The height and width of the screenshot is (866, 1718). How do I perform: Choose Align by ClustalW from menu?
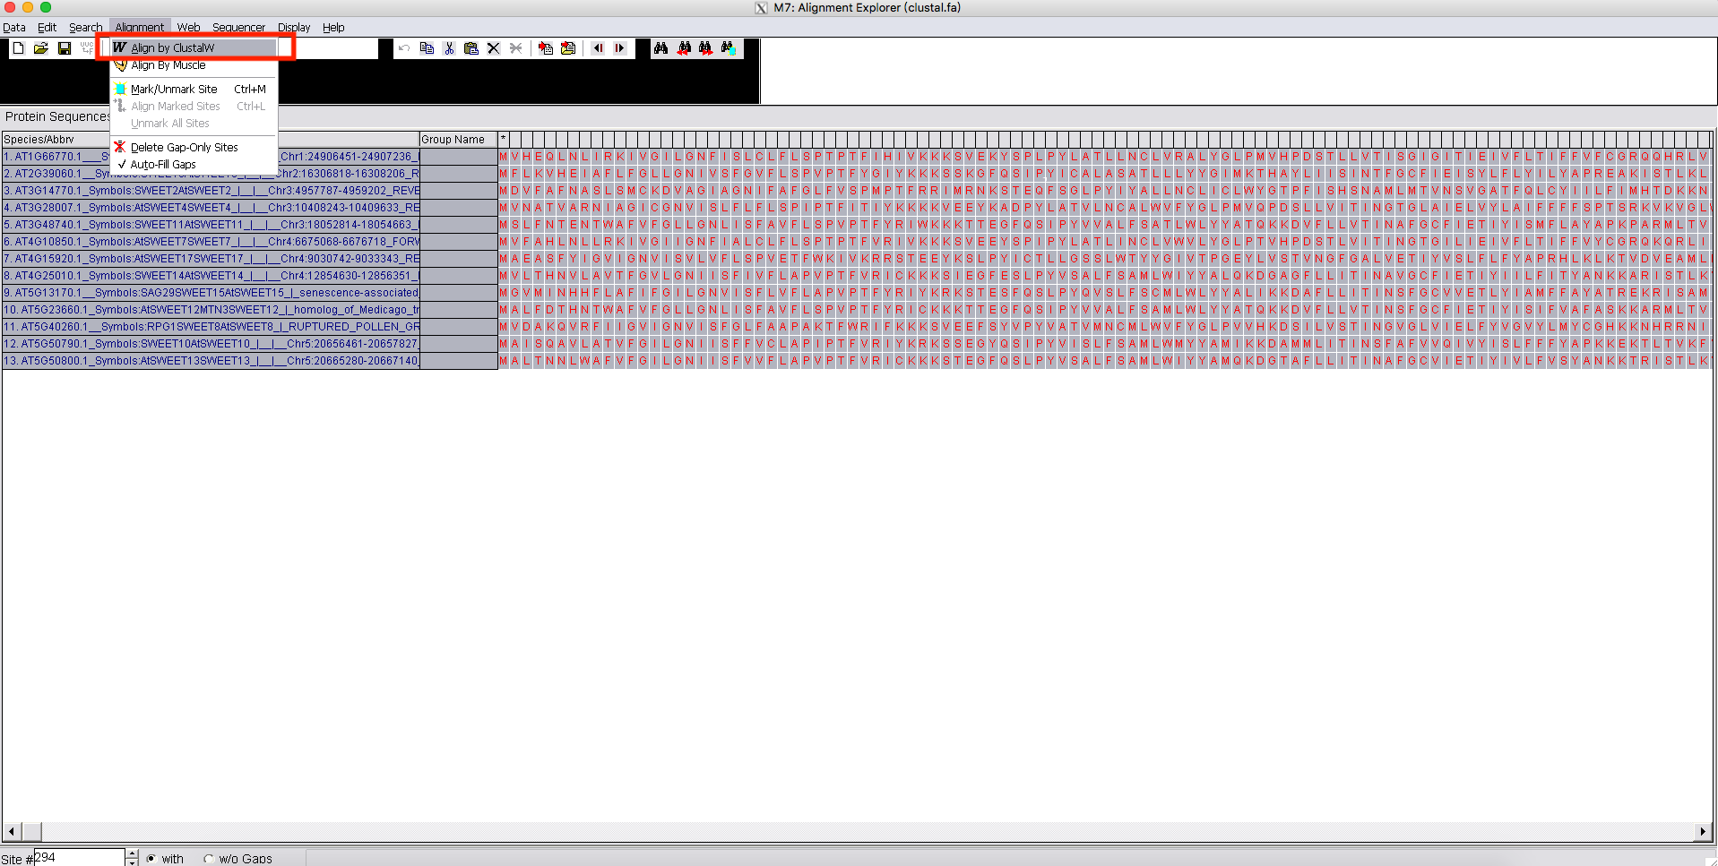(172, 48)
